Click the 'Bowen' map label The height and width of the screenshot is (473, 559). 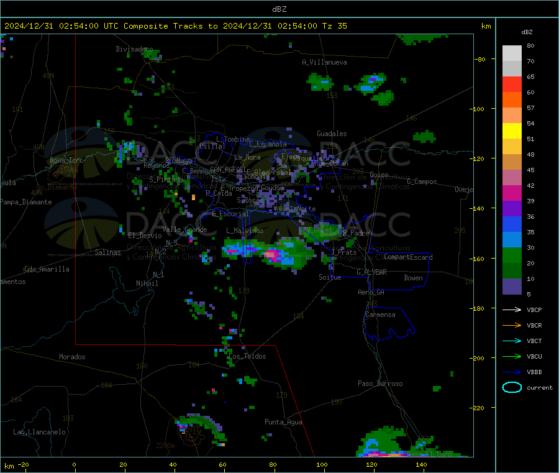point(413,278)
